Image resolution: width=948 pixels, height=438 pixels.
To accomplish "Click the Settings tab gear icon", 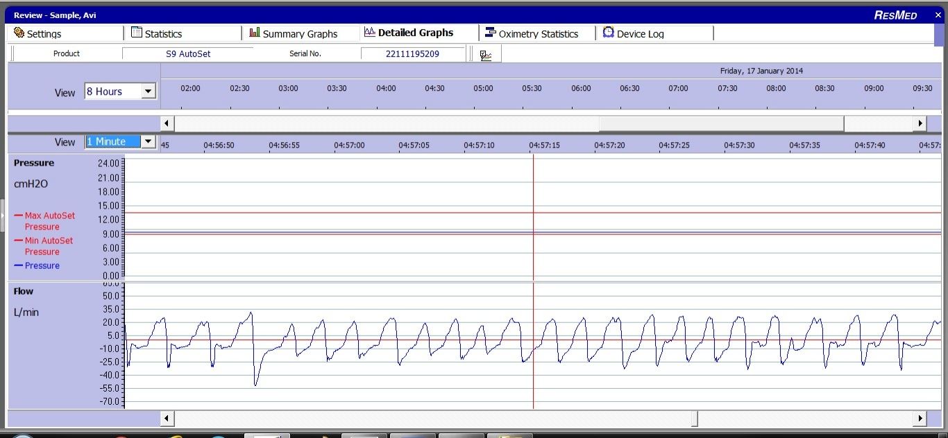I will coord(19,33).
